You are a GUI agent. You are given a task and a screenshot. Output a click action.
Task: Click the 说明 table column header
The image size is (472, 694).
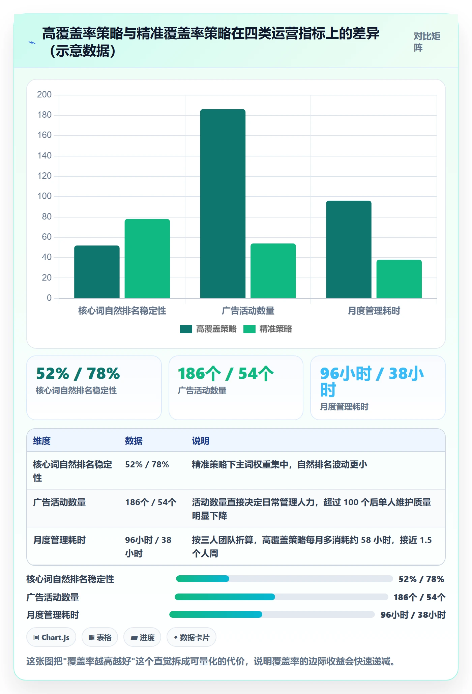coord(201,441)
